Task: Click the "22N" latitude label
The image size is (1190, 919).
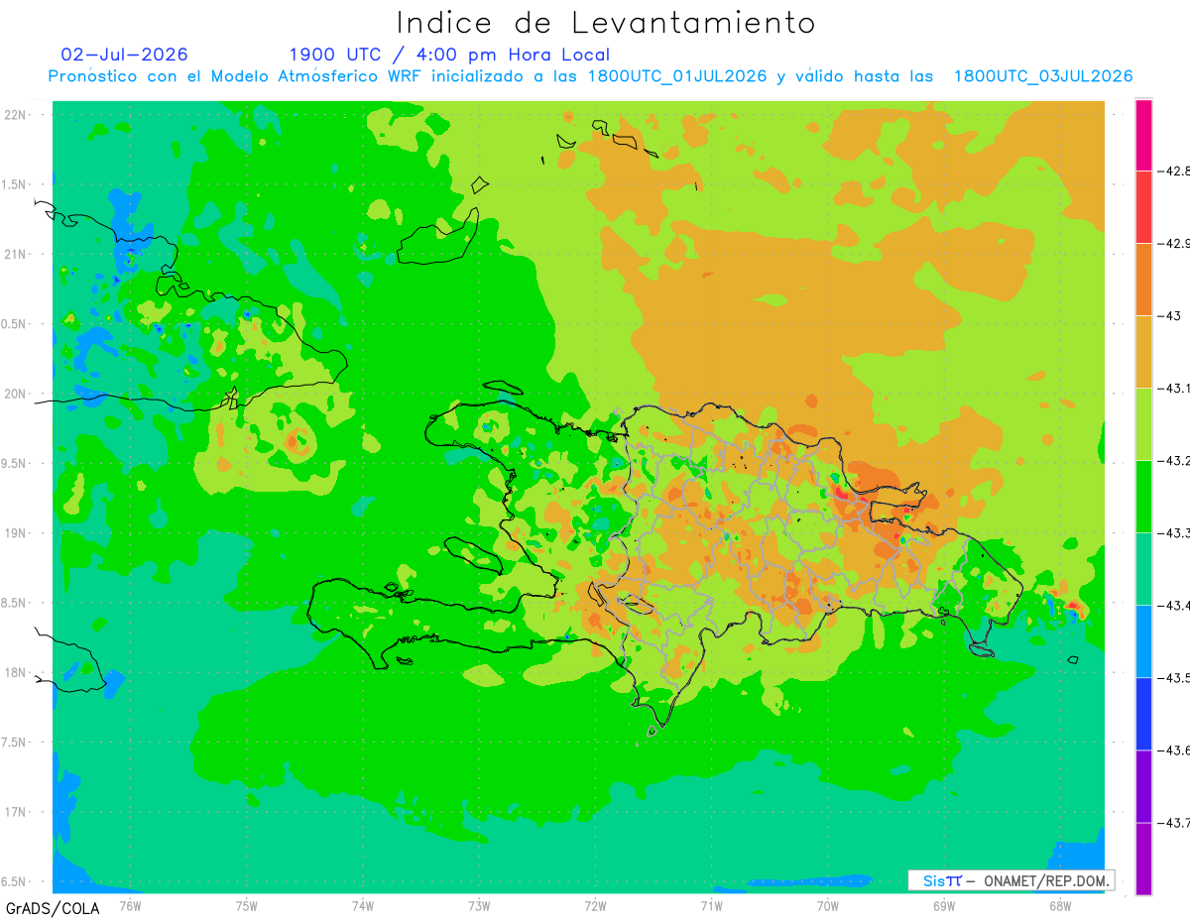Action: pyautogui.click(x=17, y=114)
